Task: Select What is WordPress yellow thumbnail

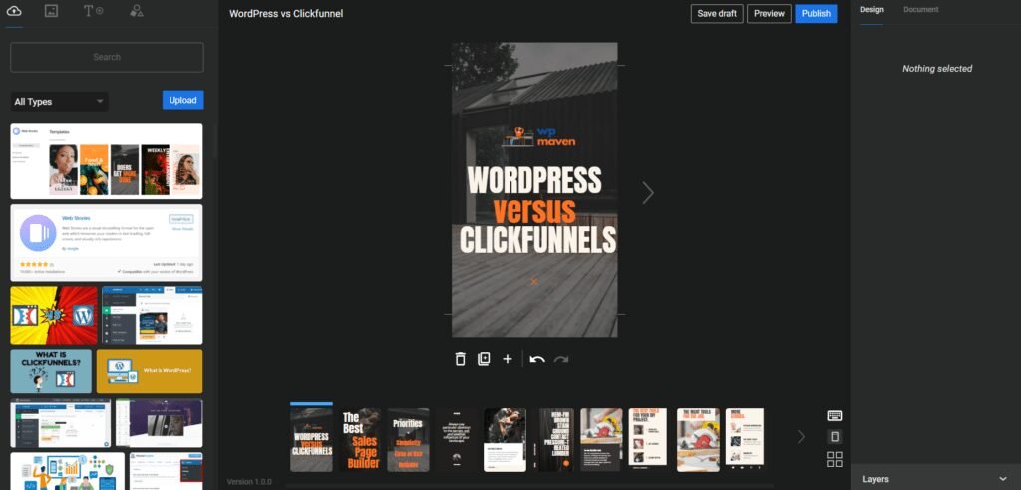Action: pyautogui.click(x=150, y=371)
